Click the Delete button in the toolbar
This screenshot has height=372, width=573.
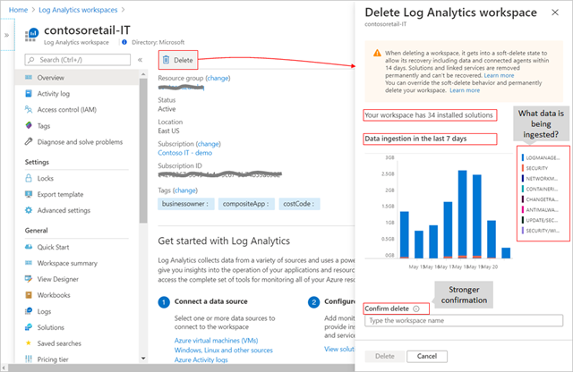point(178,60)
